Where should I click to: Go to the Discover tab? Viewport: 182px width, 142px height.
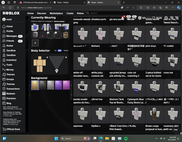tap(41, 13)
